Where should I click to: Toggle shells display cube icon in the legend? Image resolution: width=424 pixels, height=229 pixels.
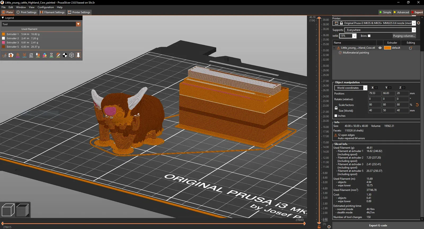72,55
